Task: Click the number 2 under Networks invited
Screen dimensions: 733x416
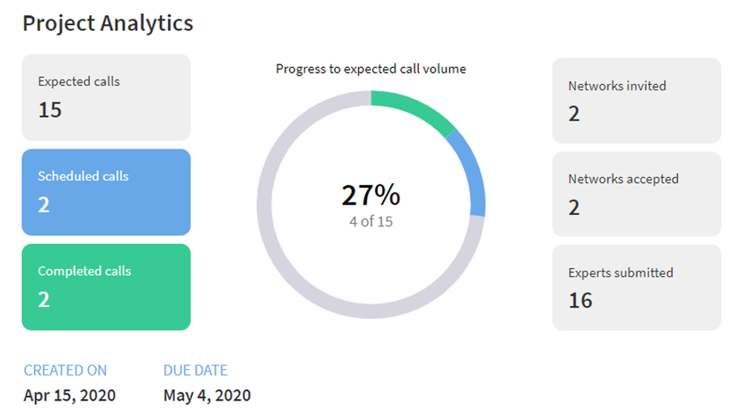Action: (x=574, y=114)
